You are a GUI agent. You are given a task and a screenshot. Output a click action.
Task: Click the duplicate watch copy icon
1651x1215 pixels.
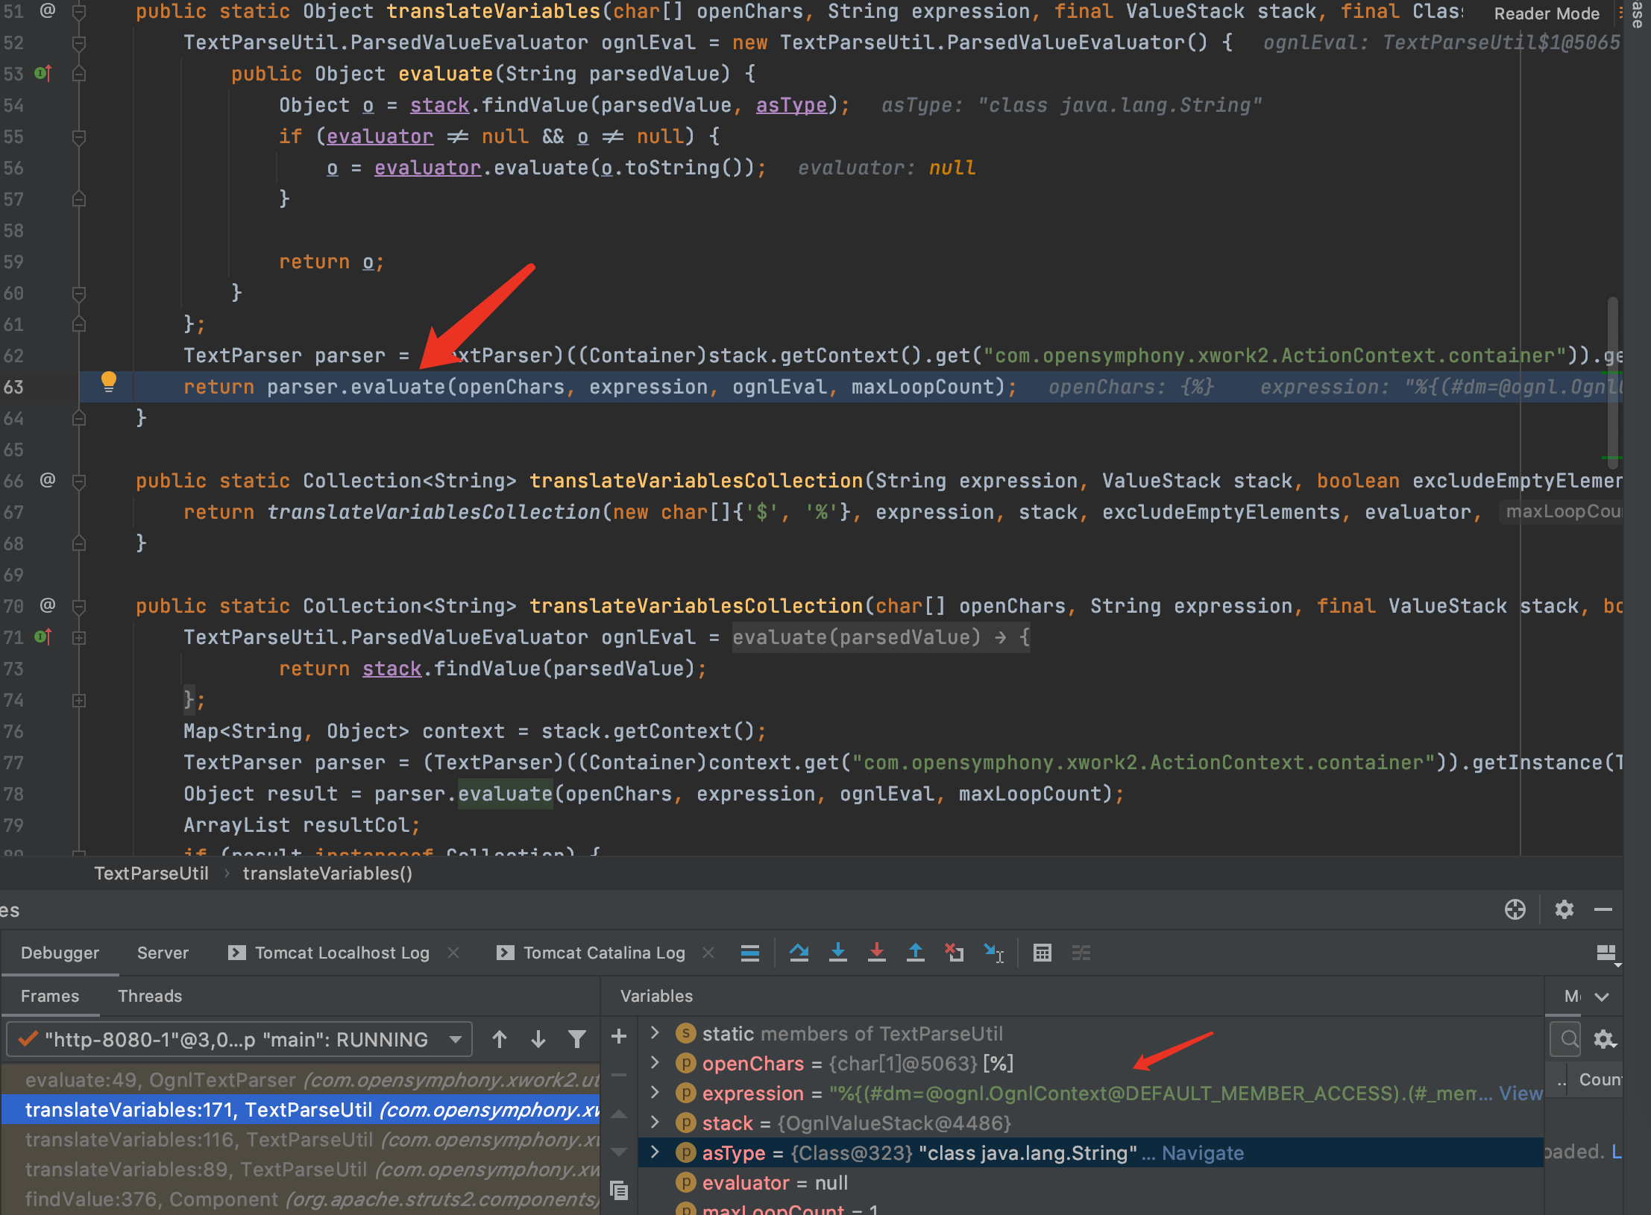pos(619,1190)
